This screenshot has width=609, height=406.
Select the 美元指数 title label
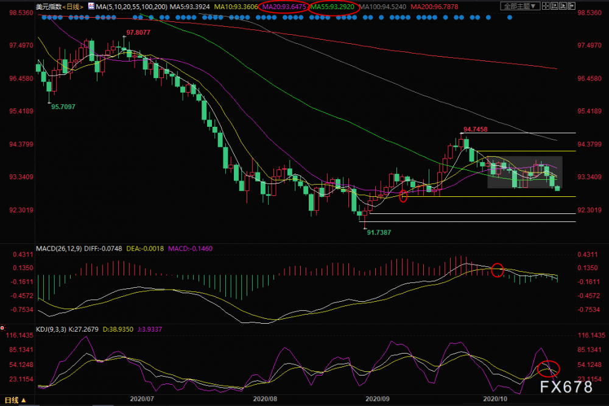pyautogui.click(x=49, y=7)
